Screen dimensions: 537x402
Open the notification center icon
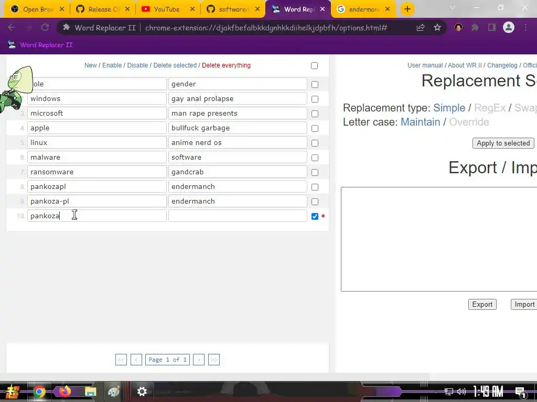coord(521,392)
